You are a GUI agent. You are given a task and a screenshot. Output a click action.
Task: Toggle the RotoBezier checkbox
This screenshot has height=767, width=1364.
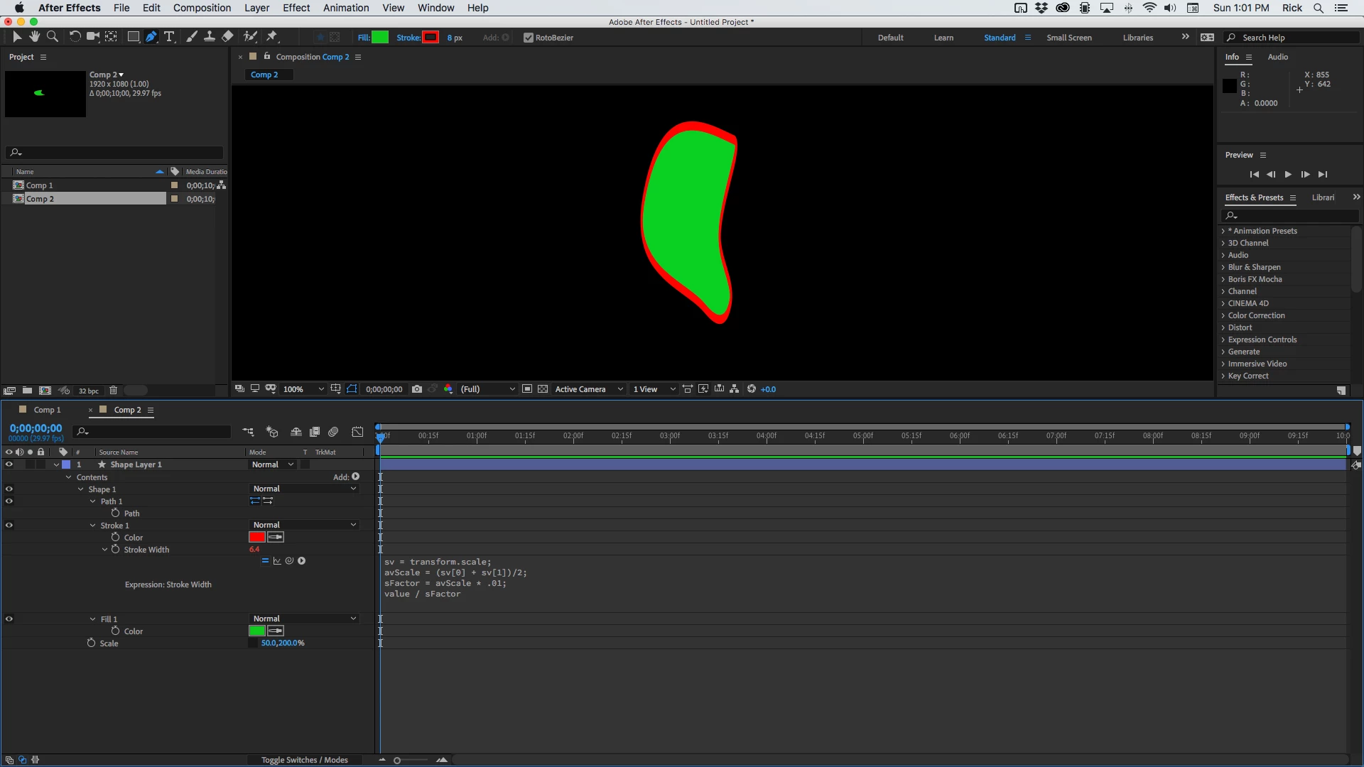528,38
